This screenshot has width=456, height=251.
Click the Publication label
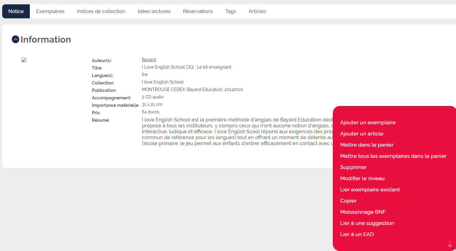click(x=104, y=90)
